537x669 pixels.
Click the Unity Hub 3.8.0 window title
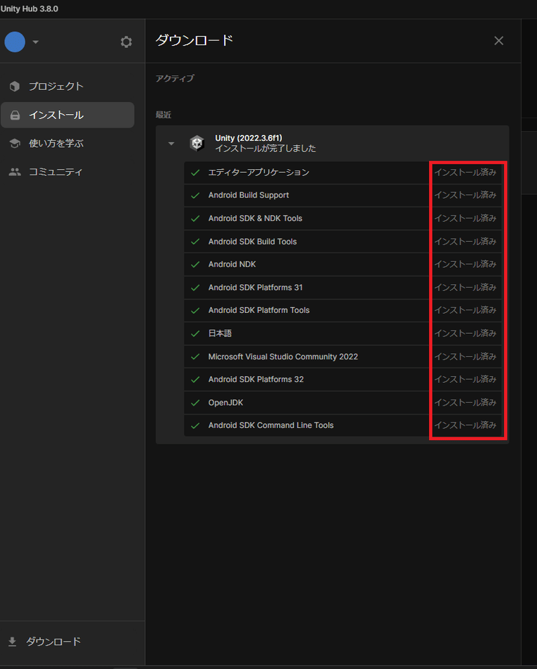pyautogui.click(x=30, y=9)
